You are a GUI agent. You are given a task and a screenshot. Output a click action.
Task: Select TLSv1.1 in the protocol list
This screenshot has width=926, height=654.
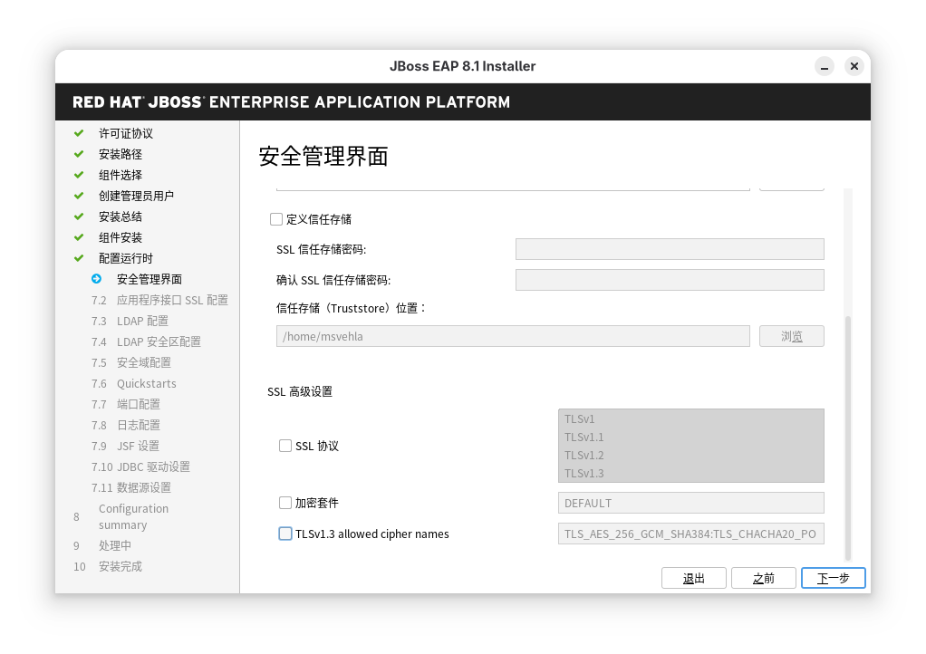pos(691,438)
